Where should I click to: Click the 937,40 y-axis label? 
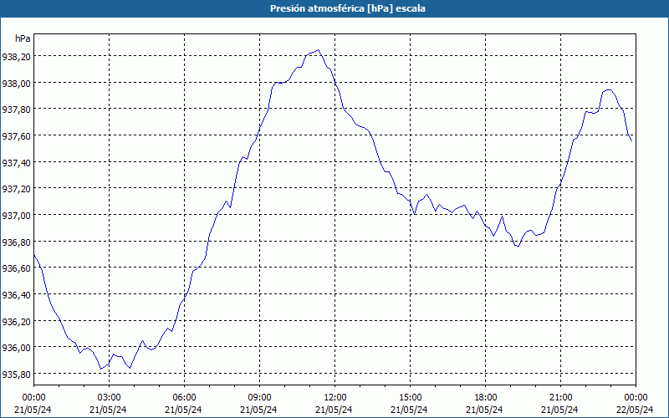tap(16, 162)
